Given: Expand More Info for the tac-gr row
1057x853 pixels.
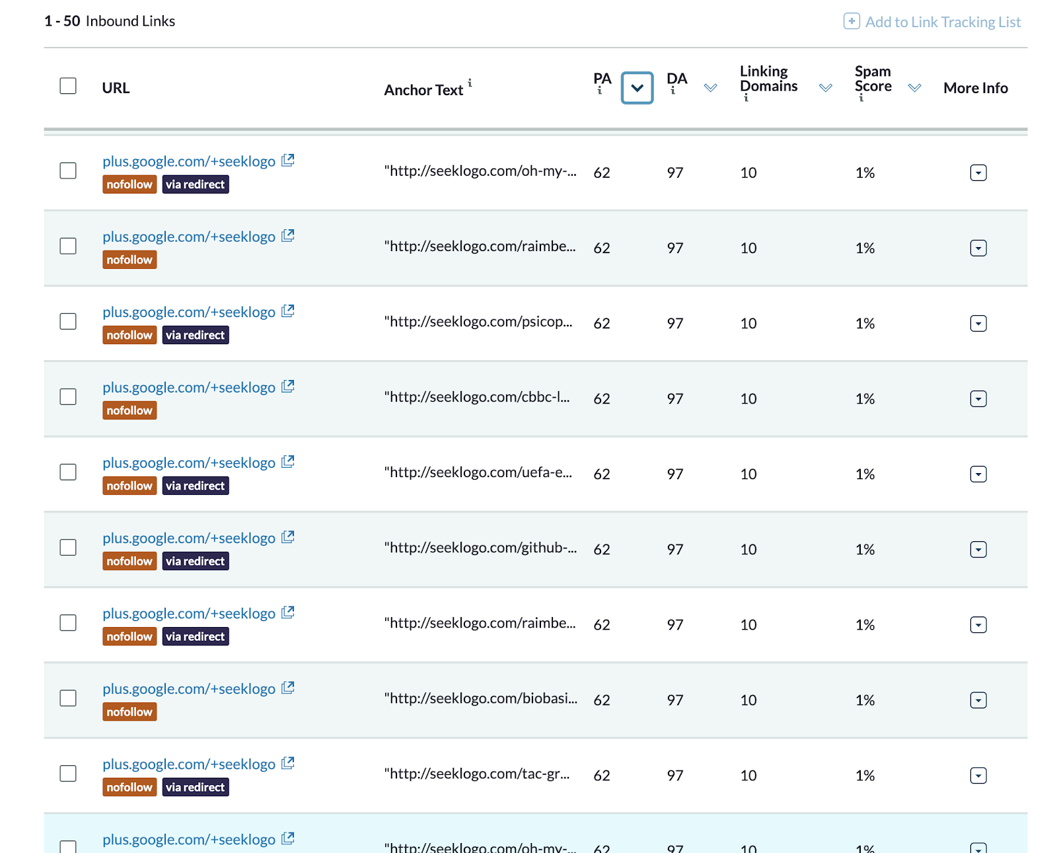Looking at the screenshot, I should 978,775.
